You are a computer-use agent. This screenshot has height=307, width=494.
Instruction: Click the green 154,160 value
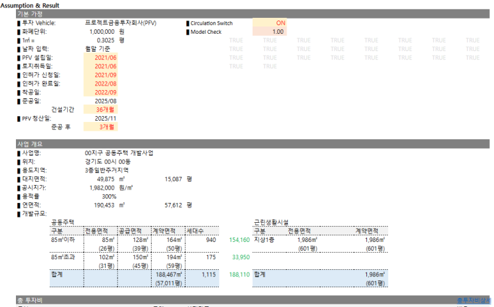click(239, 240)
